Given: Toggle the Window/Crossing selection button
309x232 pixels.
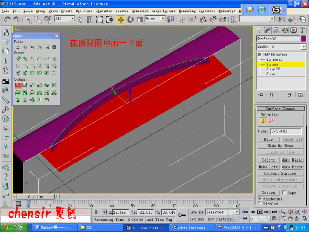Looking at the screenshot, I should click(109, 20).
